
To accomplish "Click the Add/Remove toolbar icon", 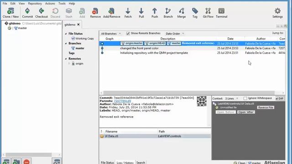I will pos(111,13).
